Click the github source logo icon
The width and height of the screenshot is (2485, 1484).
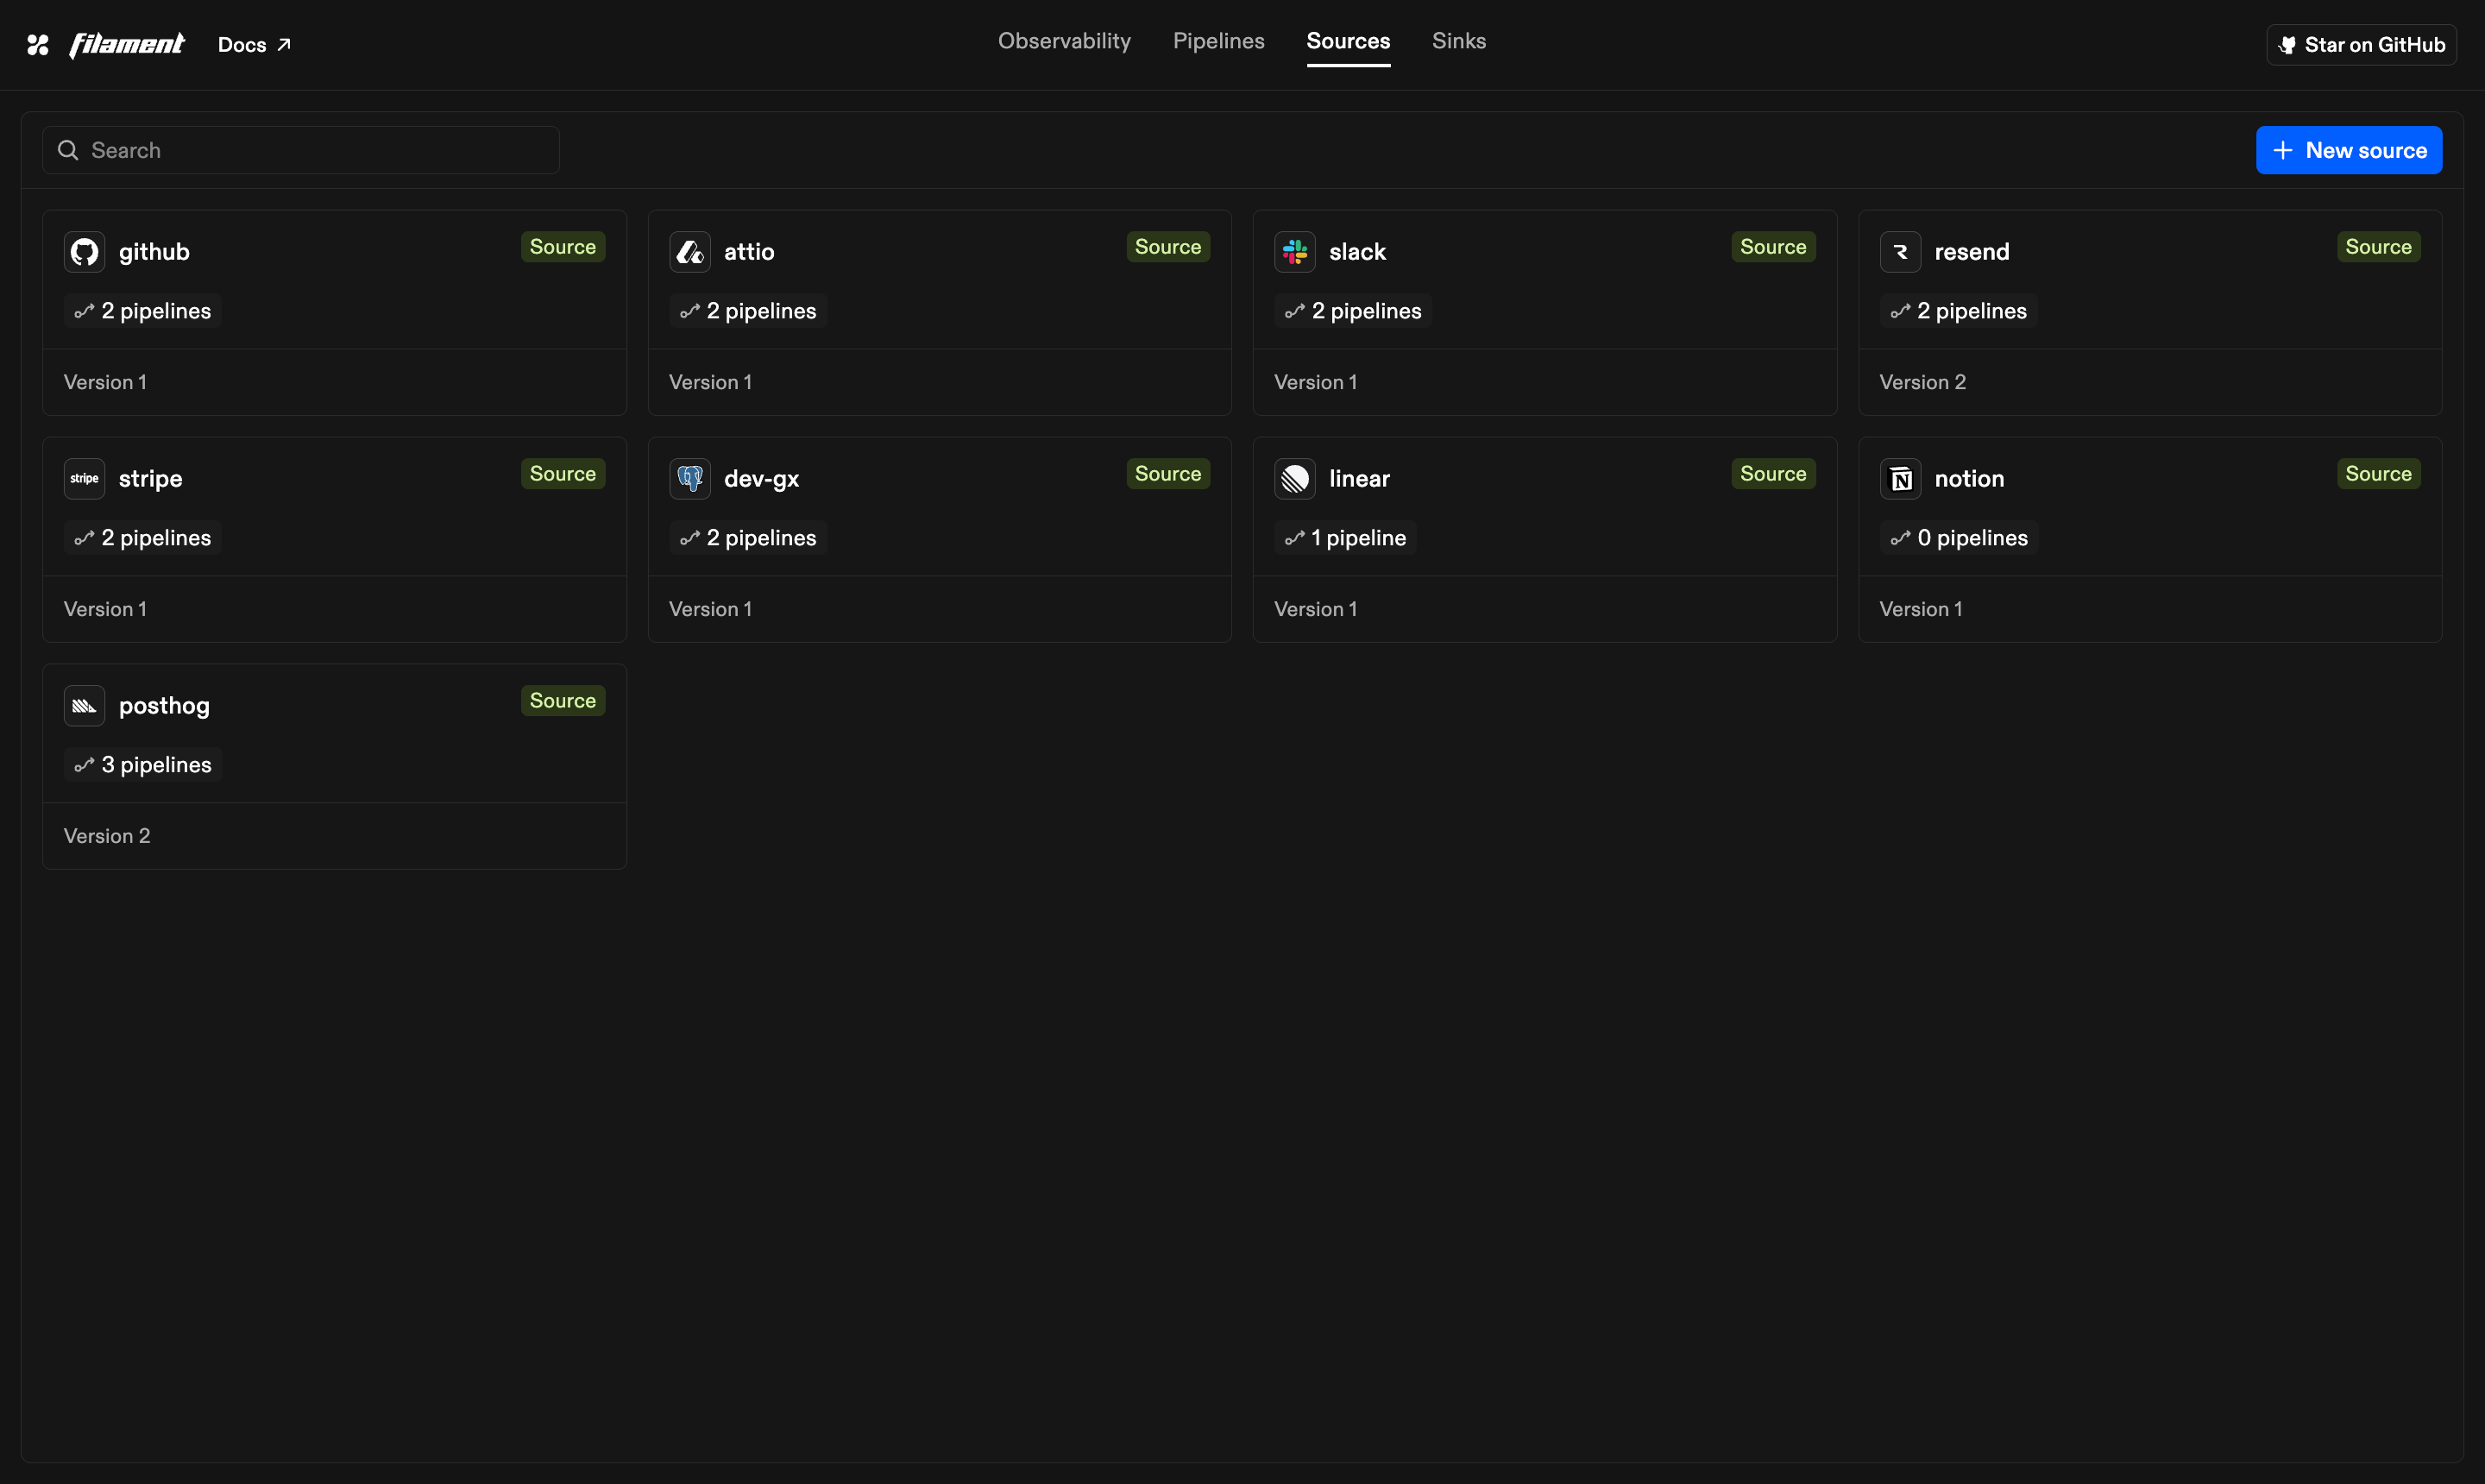tap(84, 252)
